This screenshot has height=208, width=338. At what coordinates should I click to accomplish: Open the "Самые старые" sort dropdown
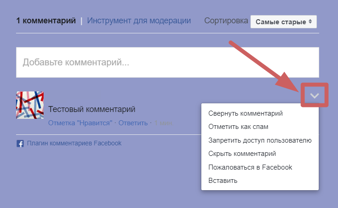[283, 21]
